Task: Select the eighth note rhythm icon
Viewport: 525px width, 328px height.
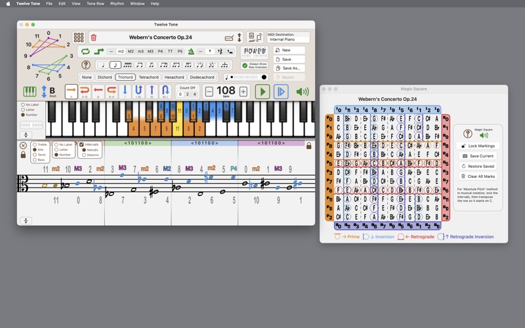Action: click(115, 64)
